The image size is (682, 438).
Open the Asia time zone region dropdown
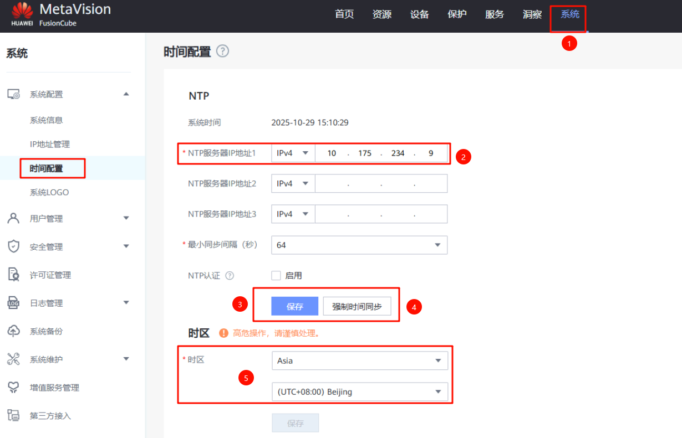(360, 360)
